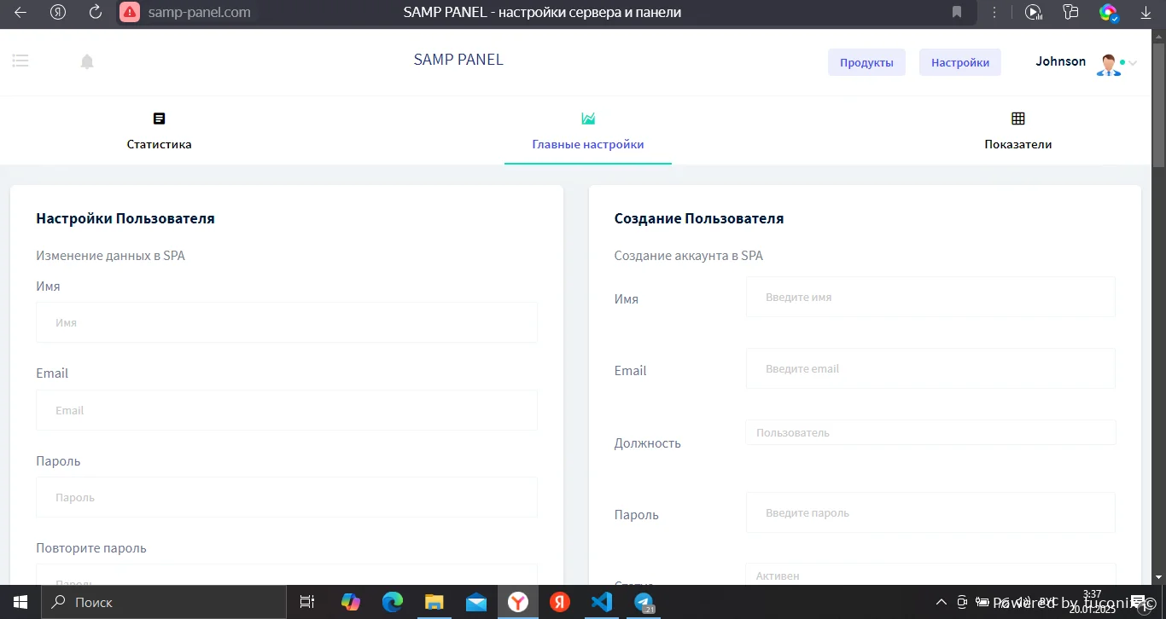Click the taskbar Поиск search box
Viewport: 1166px width, 619px height.
(x=162, y=602)
